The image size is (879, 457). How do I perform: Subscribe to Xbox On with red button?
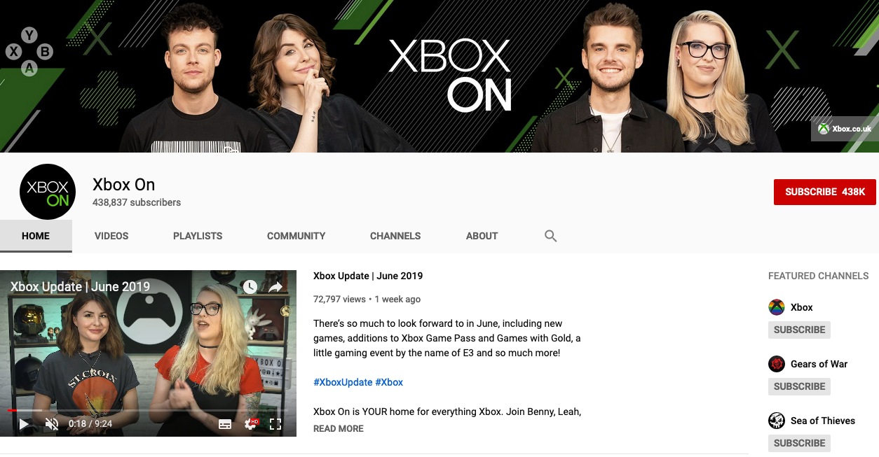click(825, 192)
